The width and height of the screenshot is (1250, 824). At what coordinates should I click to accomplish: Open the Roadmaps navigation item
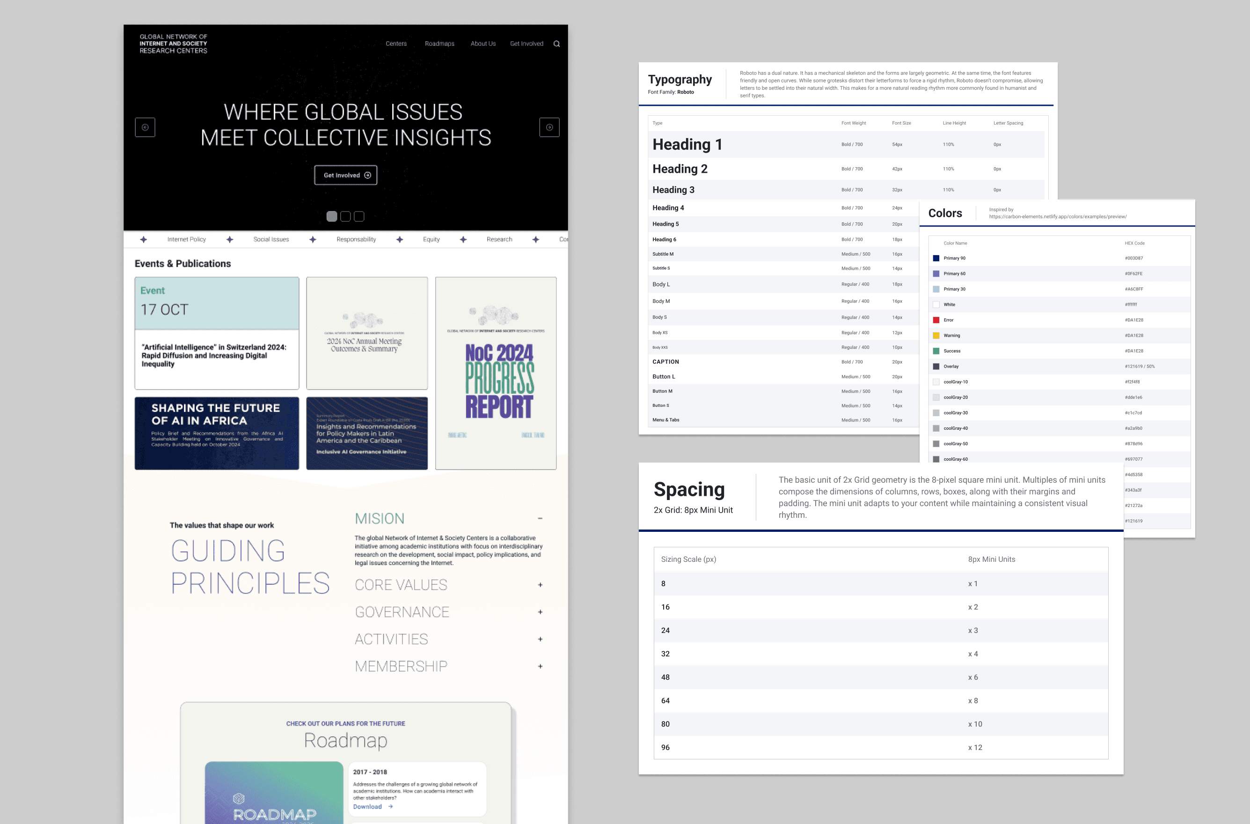[439, 44]
